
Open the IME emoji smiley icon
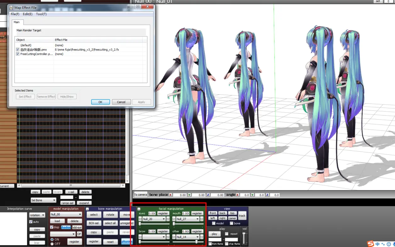(389, 244)
